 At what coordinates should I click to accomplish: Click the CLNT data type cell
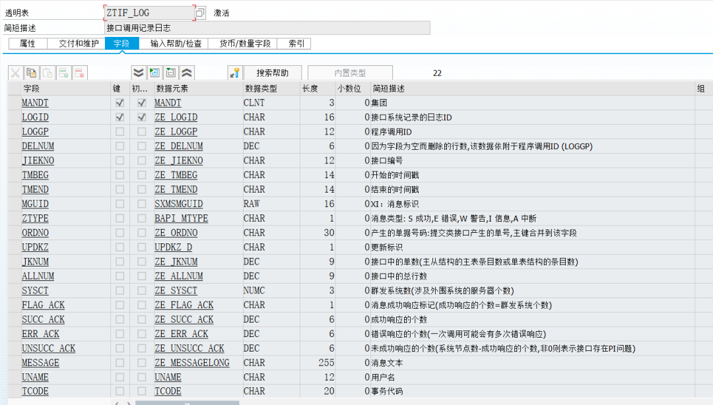[x=254, y=103]
